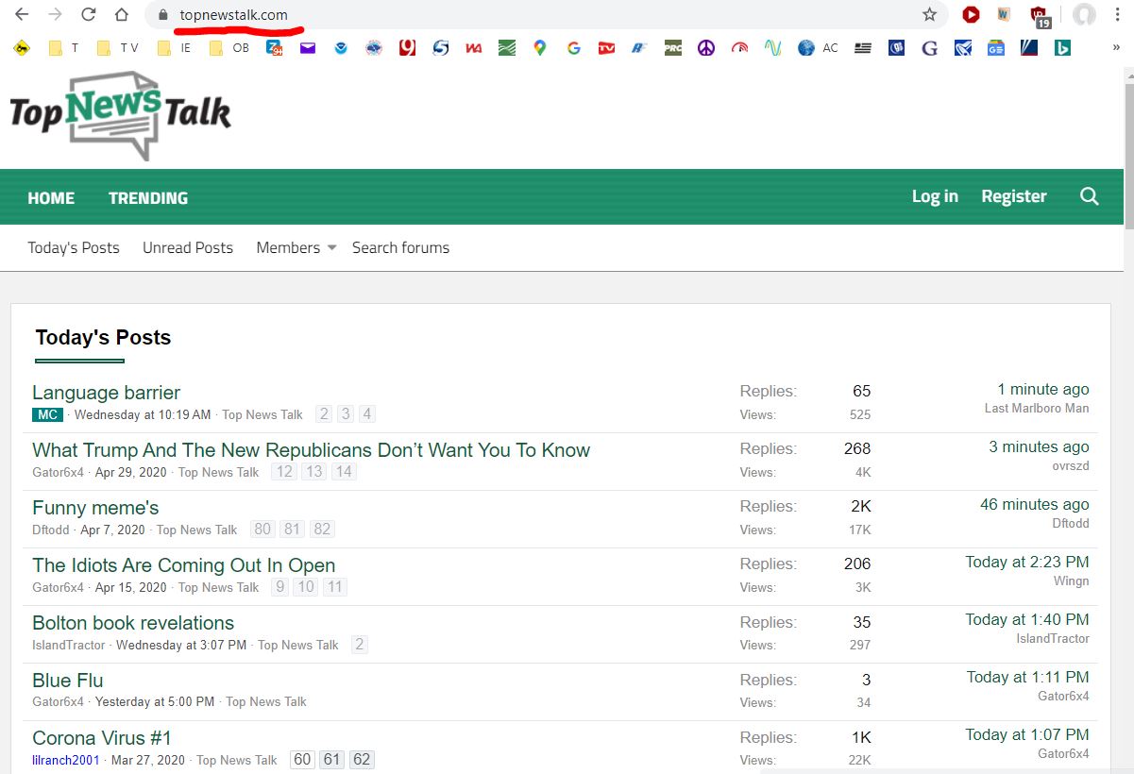Open the purple peace sign bookmark
The height and width of the screenshot is (774, 1134).
(706, 47)
